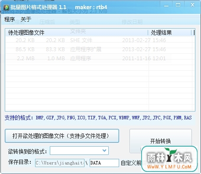This screenshot has width=201, height=174.
Task: Click the window title 批量图片格式处理器 1.1
Action: coord(38,7)
